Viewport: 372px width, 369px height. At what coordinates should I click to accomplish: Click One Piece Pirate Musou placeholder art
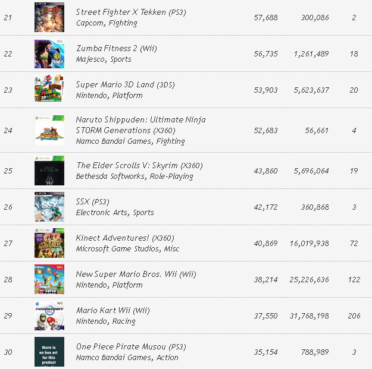click(49, 352)
